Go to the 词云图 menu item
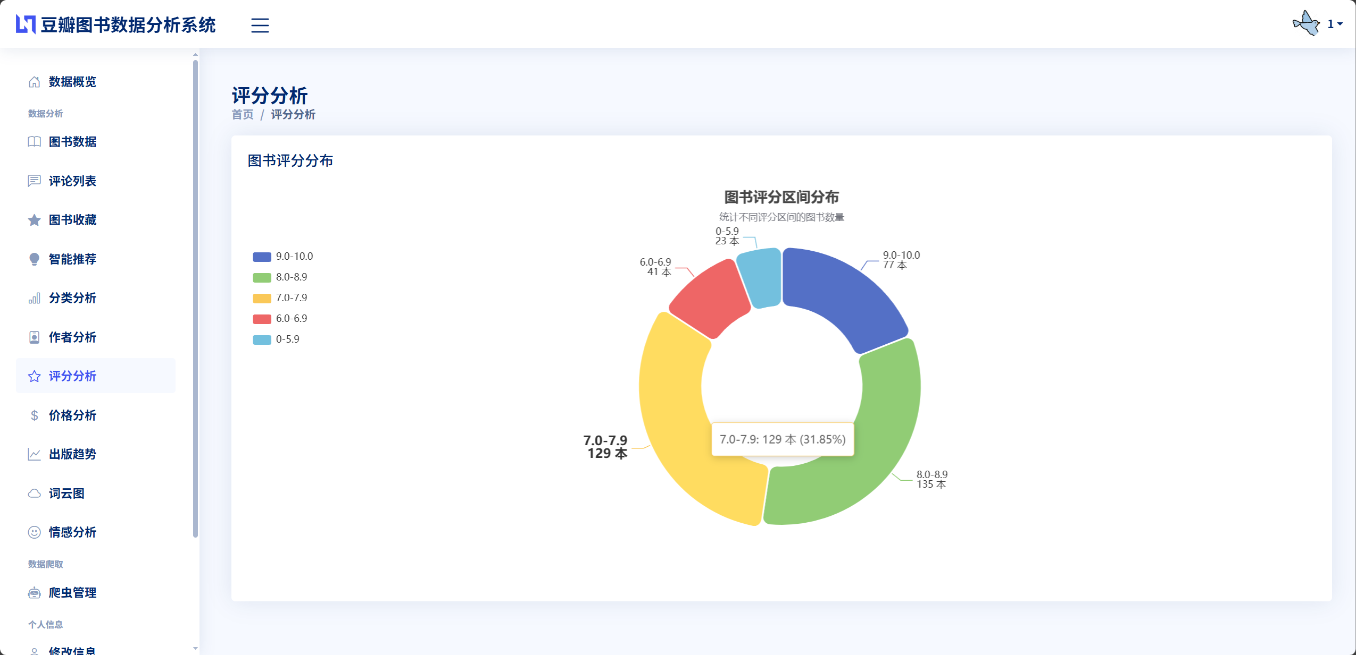Image resolution: width=1356 pixels, height=655 pixels. pos(66,494)
